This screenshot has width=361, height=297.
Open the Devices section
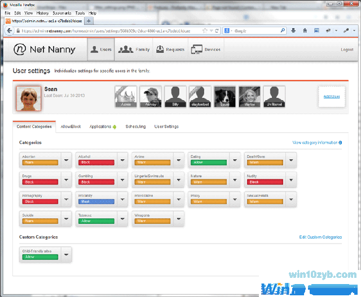click(x=206, y=49)
